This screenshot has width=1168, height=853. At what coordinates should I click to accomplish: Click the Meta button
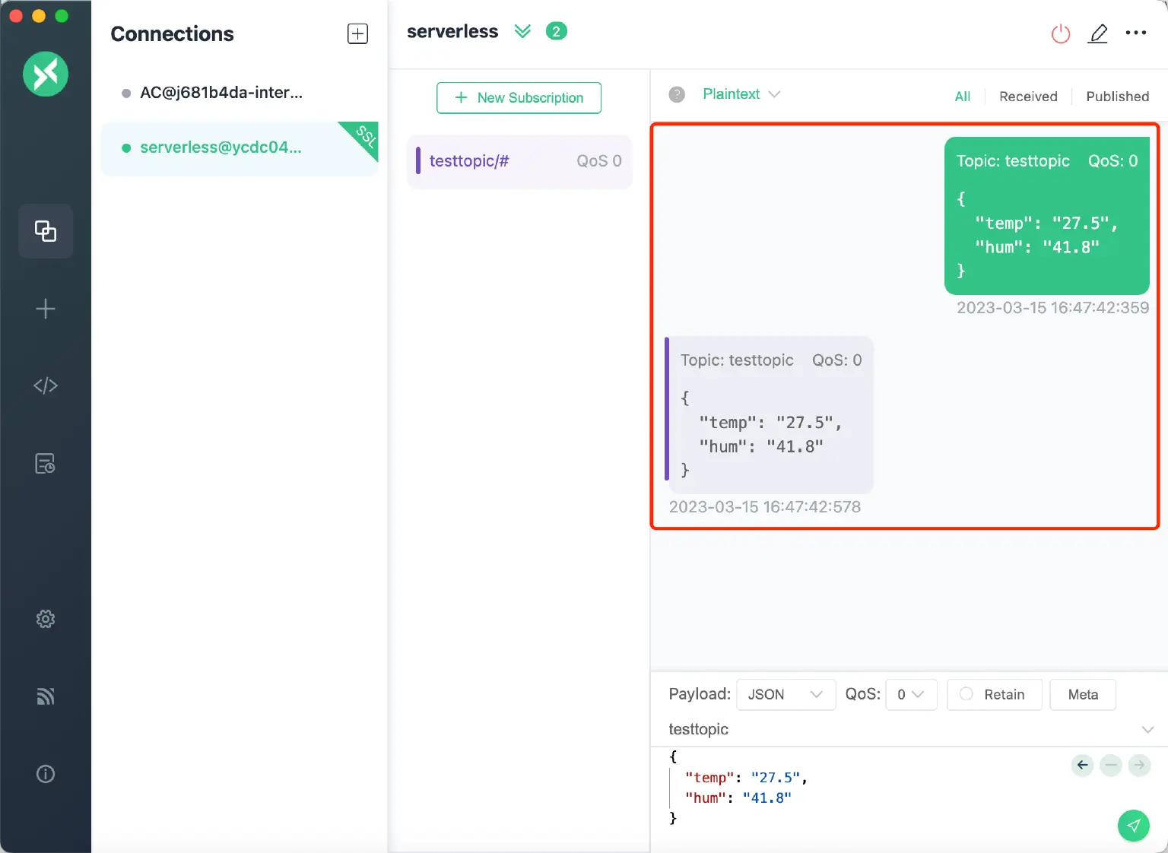(x=1082, y=695)
